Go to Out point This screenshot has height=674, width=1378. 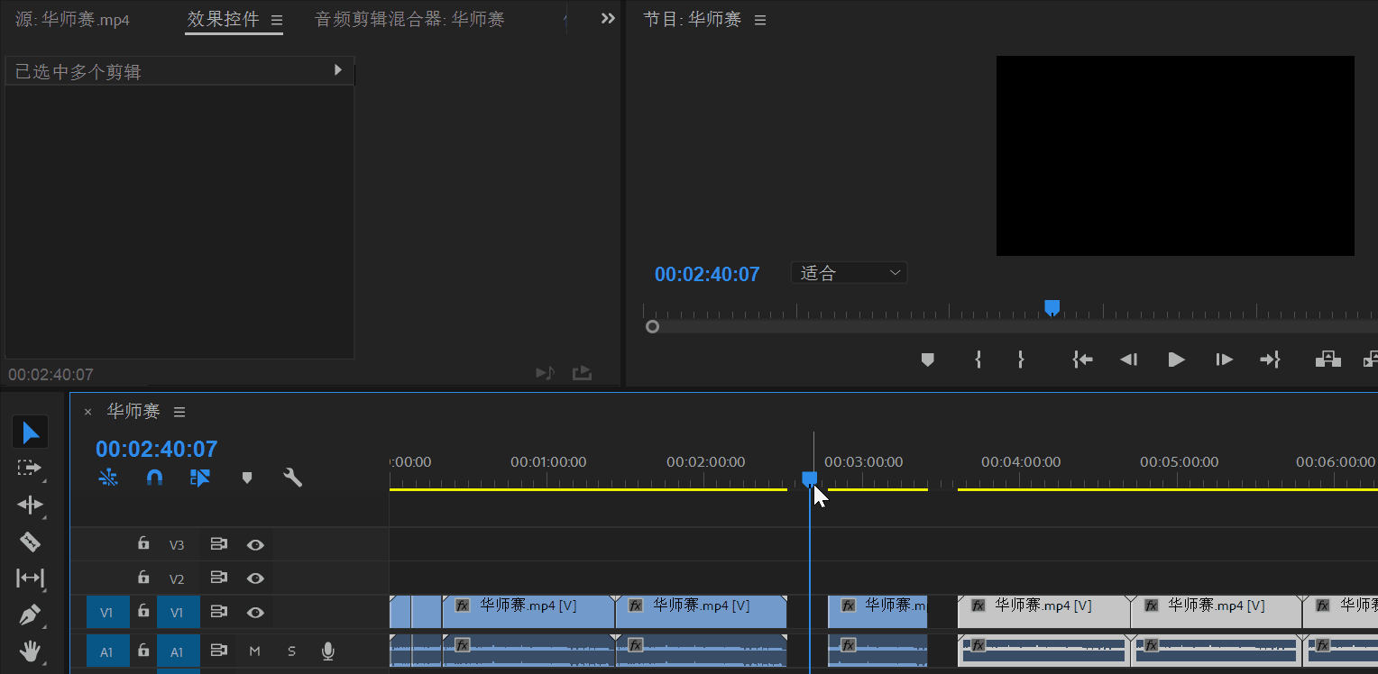tap(1271, 360)
